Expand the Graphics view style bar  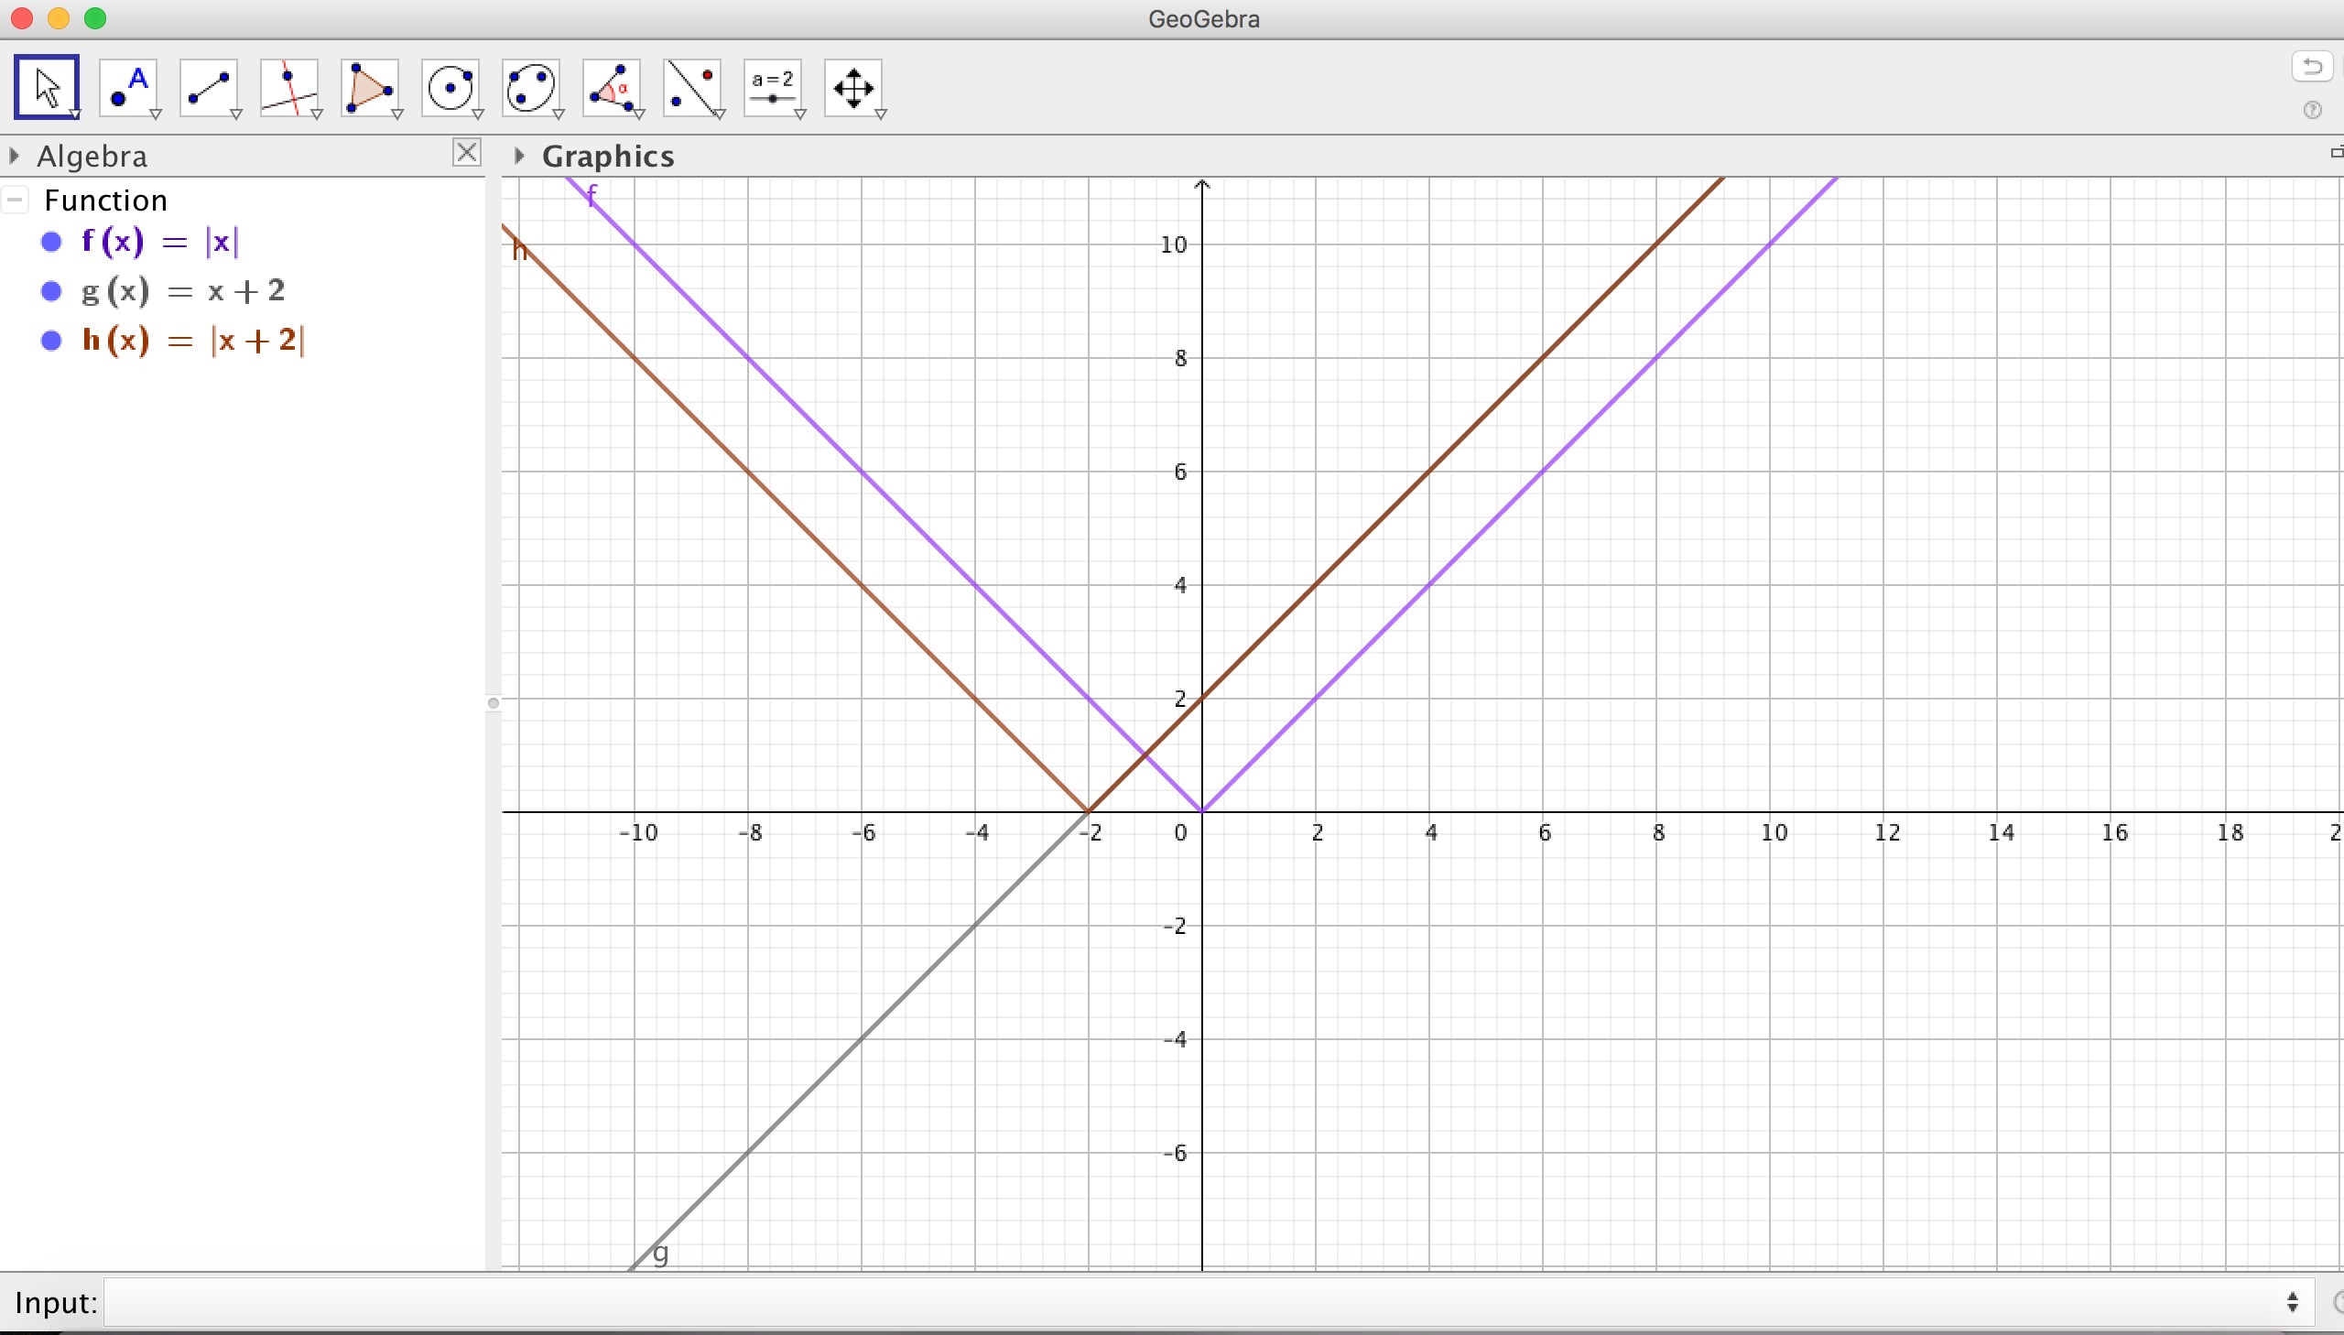[x=519, y=156]
